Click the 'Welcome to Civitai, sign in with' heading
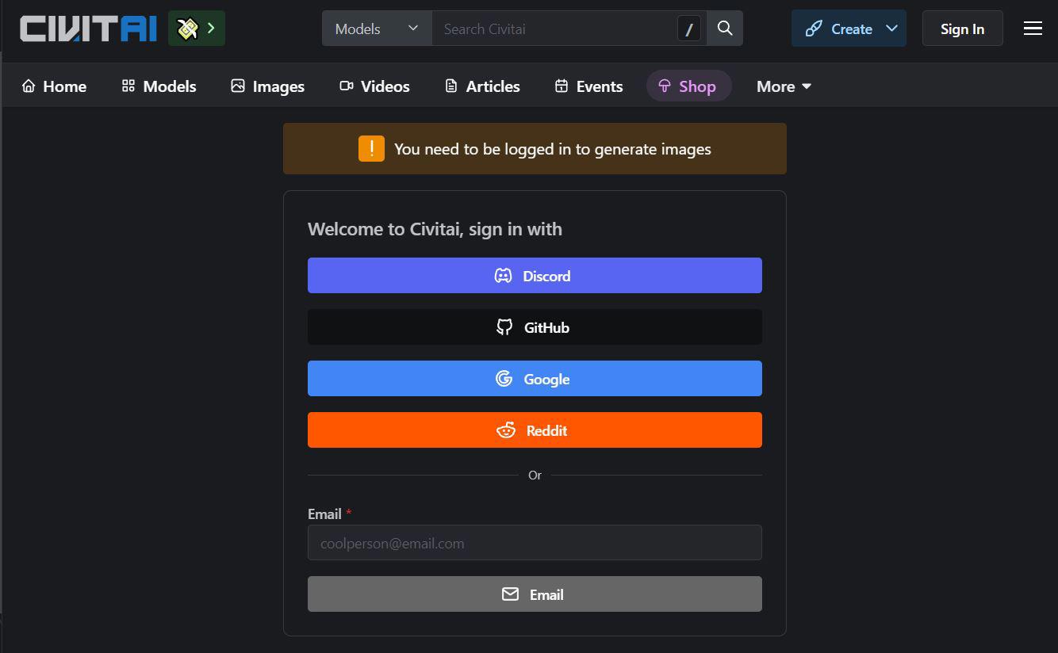Image resolution: width=1058 pixels, height=653 pixels. click(435, 229)
